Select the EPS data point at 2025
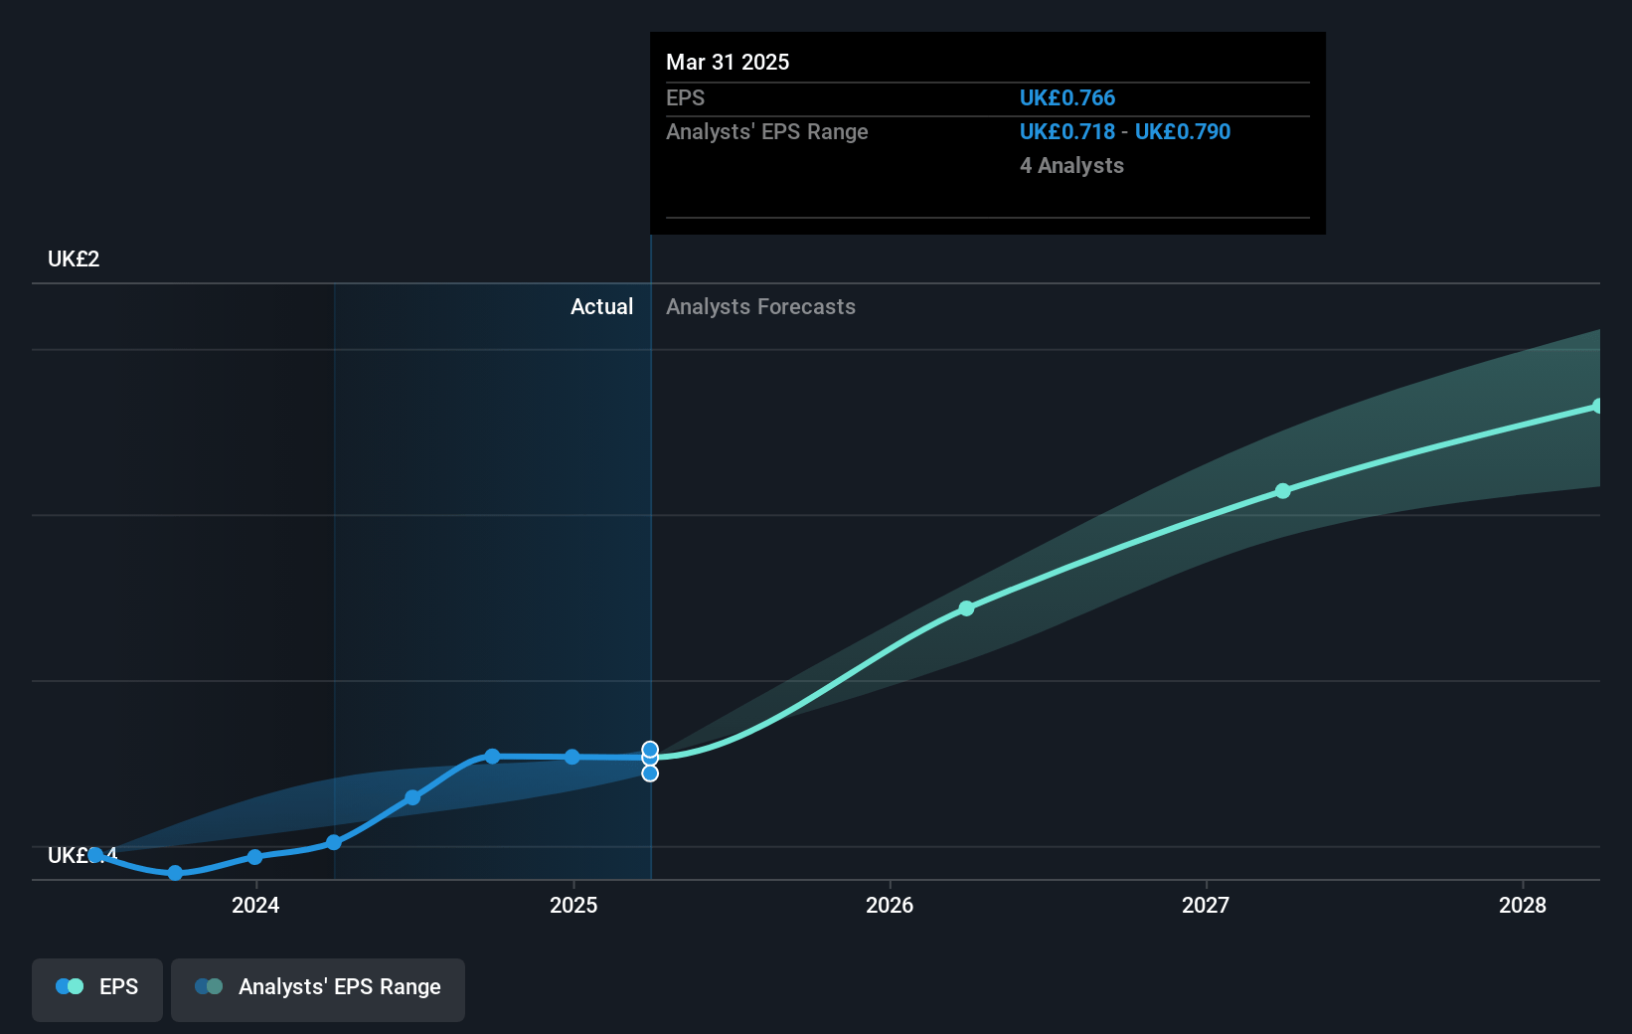The width and height of the screenshot is (1632, 1034). point(572,757)
